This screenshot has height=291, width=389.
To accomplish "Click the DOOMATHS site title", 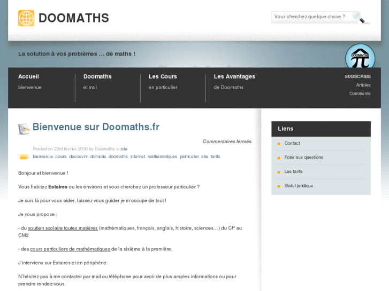I will click(x=74, y=18).
